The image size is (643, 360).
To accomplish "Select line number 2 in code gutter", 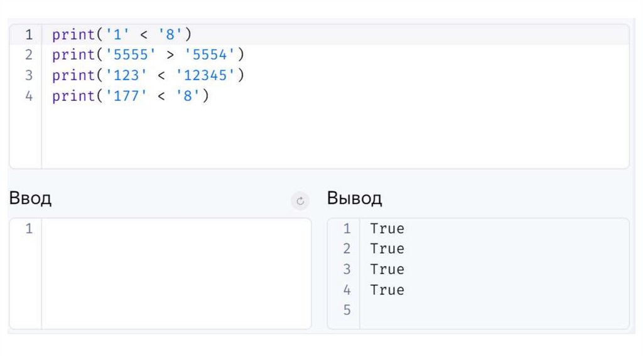I will tap(29, 55).
